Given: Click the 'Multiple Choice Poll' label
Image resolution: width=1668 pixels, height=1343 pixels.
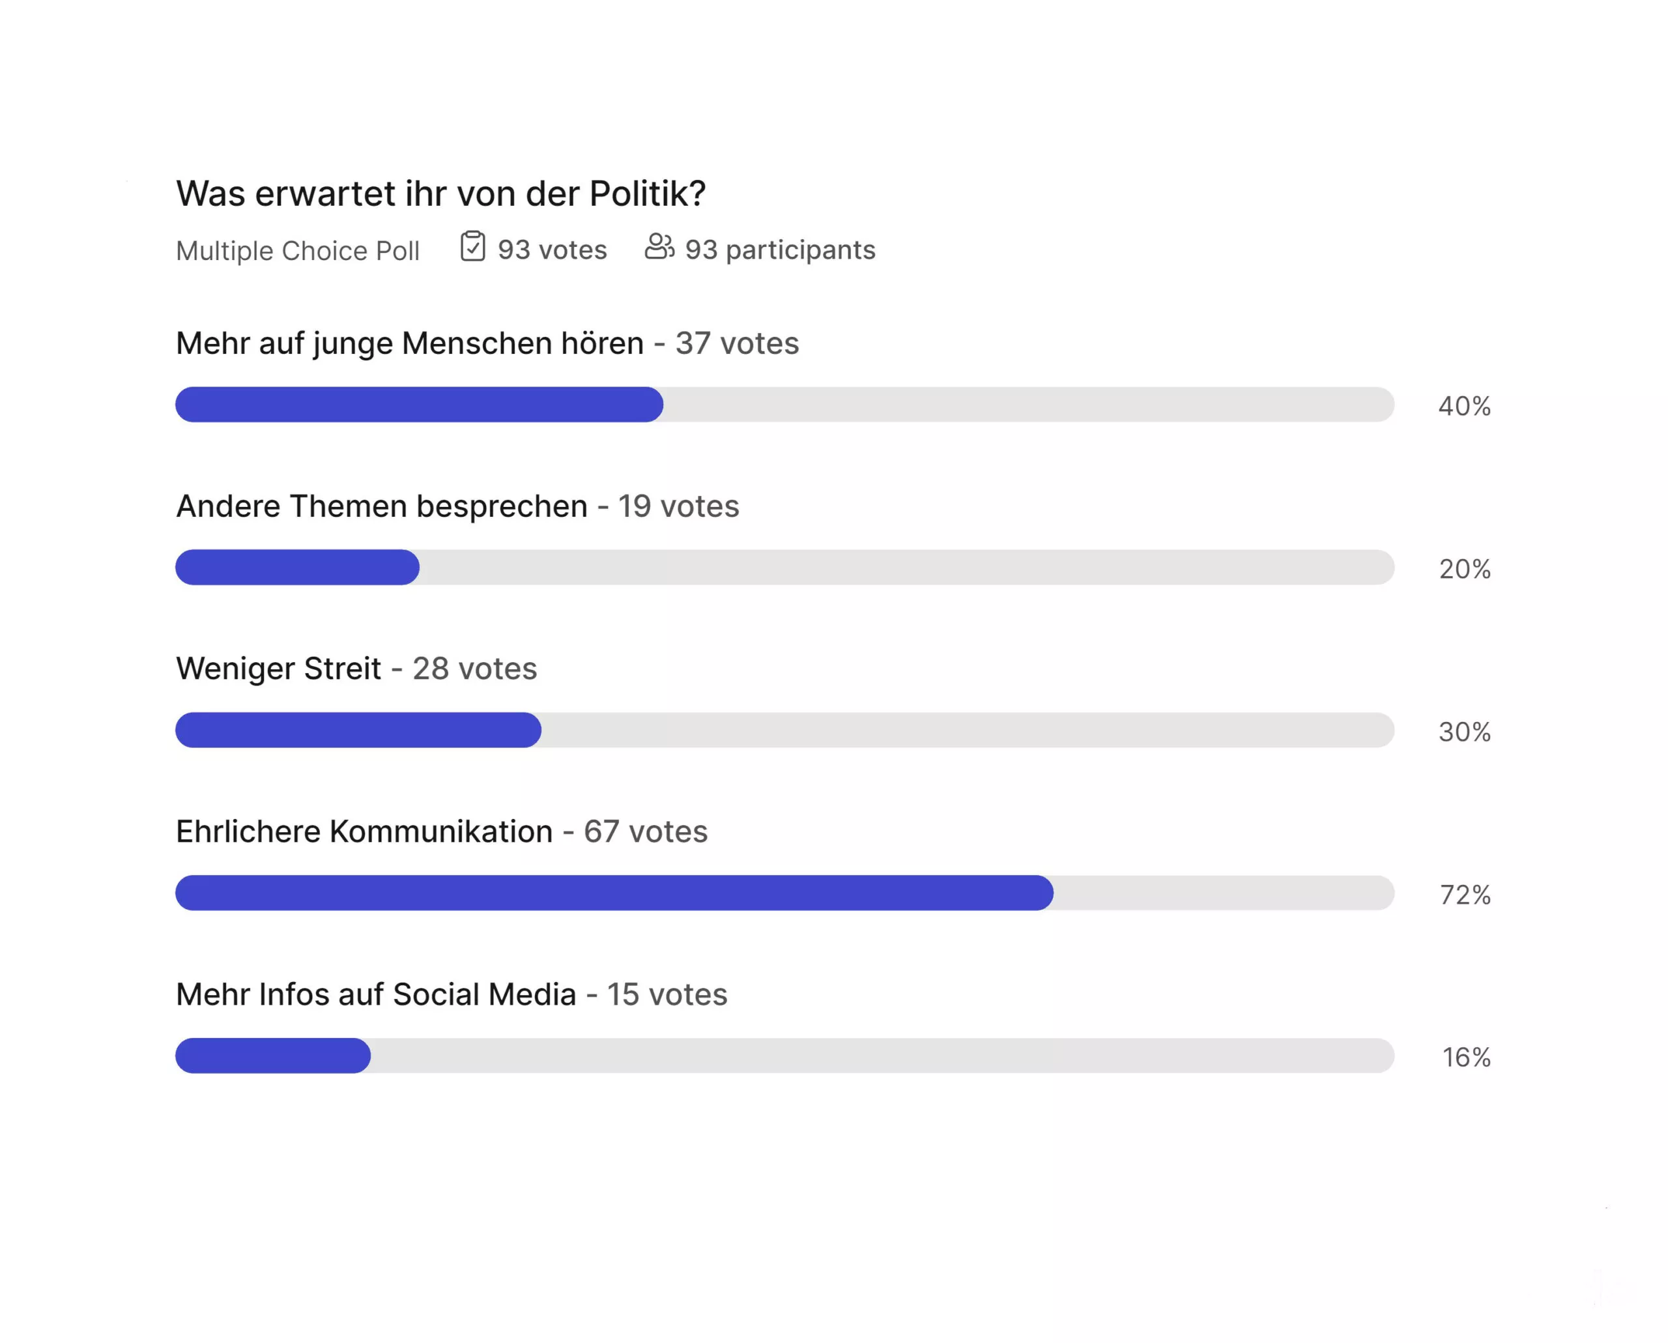Looking at the screenshot, I should [x=298, y=251].
